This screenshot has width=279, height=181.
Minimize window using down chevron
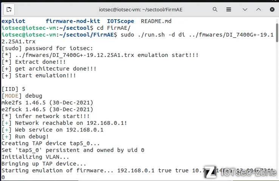[x=245, y=9]
